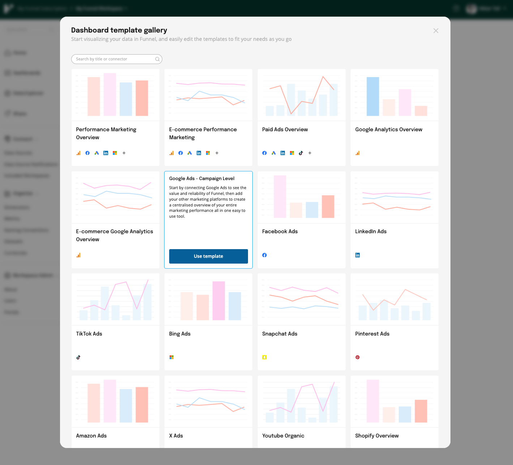Expand additional connectors with the plus on Paid Ads Overview

[309, 153]
